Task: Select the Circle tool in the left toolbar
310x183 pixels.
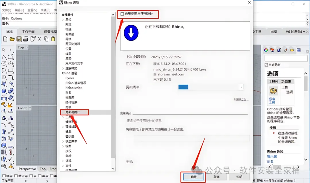Action: 4,63
